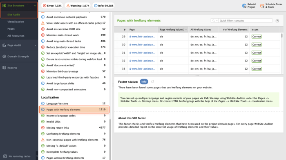Open the quick filter search dropdown

click(x=214, y=21)
